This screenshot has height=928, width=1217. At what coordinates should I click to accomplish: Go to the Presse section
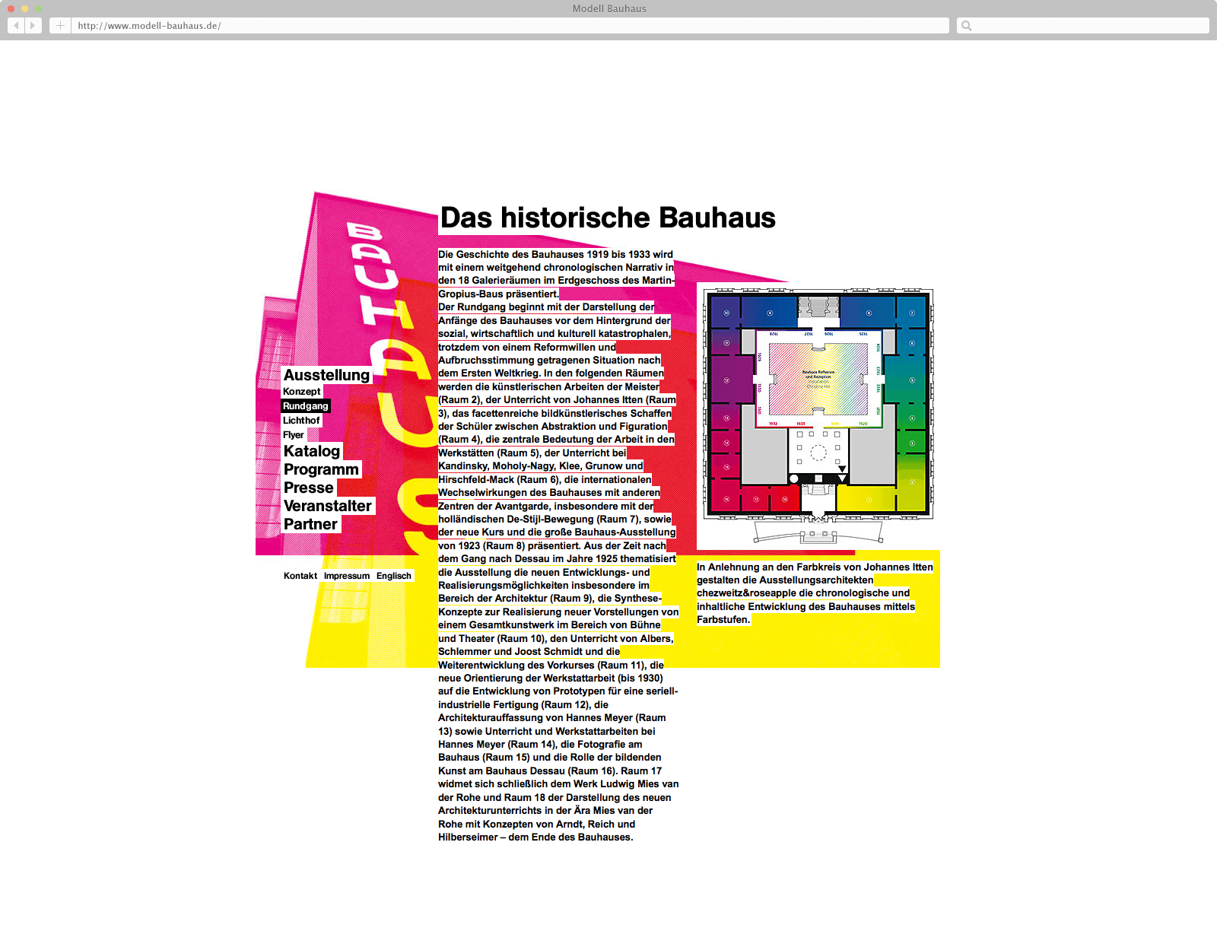pyautogui.click(x=309, y=488)
